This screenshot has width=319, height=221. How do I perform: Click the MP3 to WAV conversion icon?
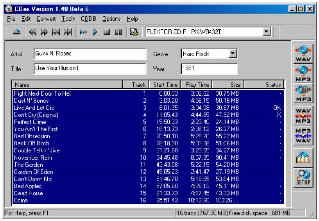click(x=303, y=136)
